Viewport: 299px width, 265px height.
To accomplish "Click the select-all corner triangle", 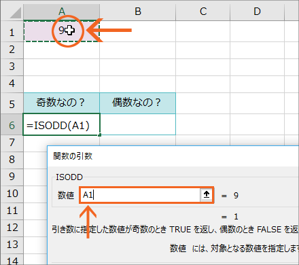I will coord(16,13).
